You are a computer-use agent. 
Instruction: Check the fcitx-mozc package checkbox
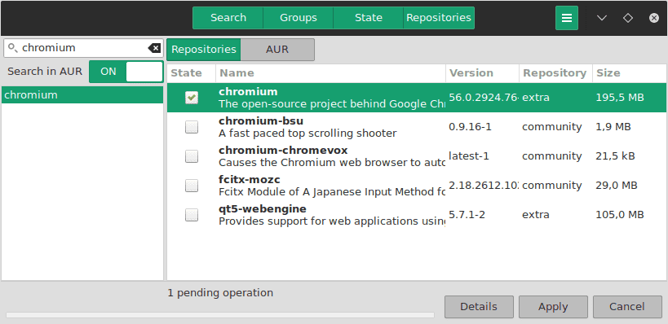(192, 186)
